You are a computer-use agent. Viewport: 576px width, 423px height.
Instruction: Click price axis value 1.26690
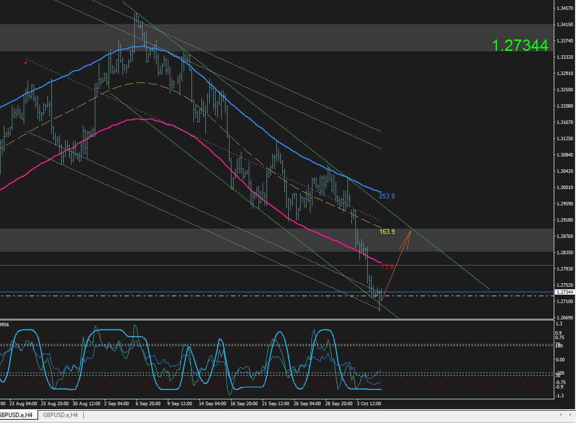565,318
